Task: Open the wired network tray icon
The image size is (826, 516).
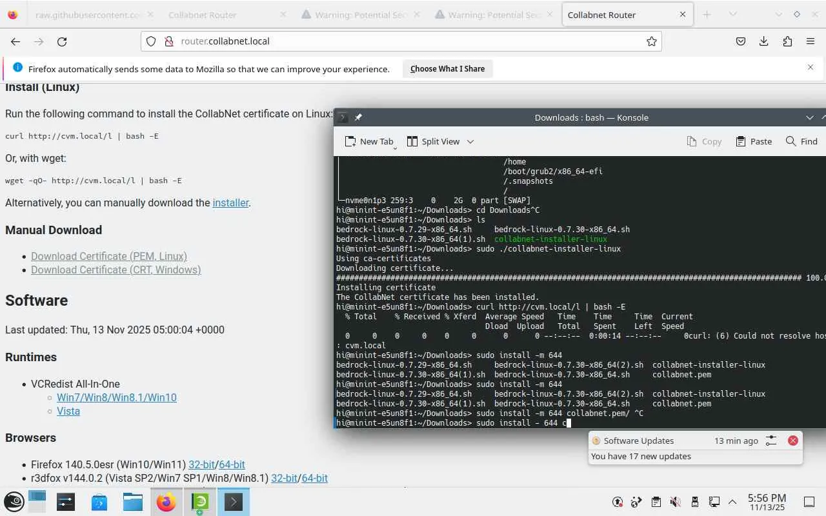Action: [714, 502]
